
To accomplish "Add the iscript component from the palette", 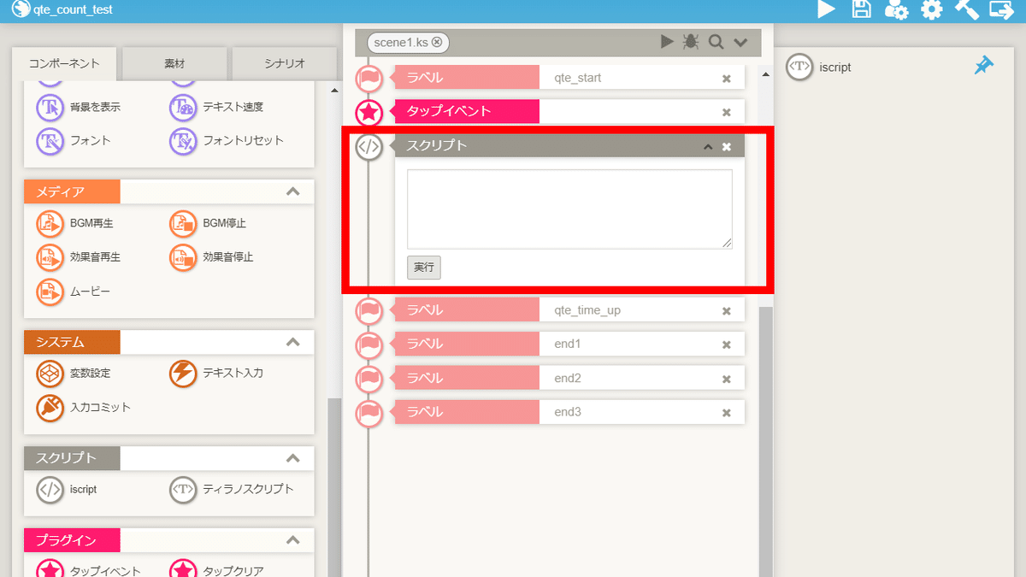I will point(67,490).
